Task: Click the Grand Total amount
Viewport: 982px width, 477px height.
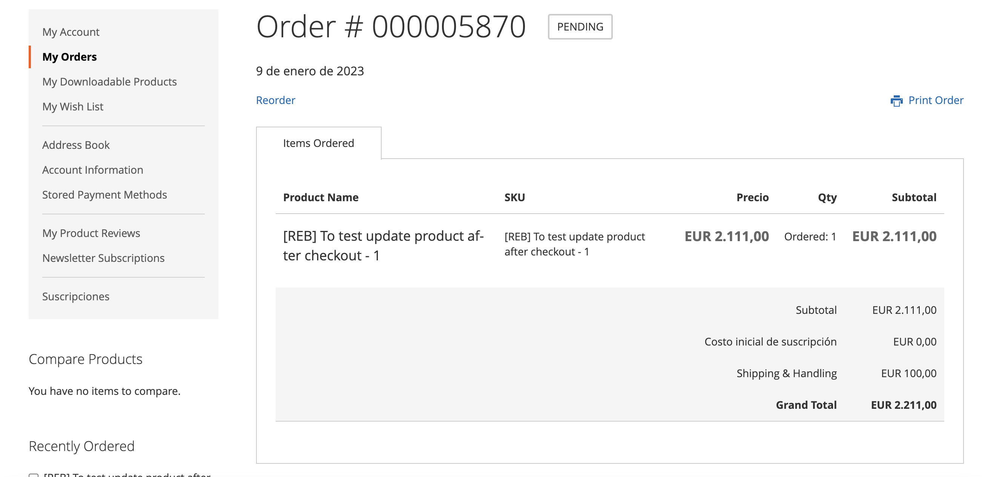Action: click(x=904, y=405)
